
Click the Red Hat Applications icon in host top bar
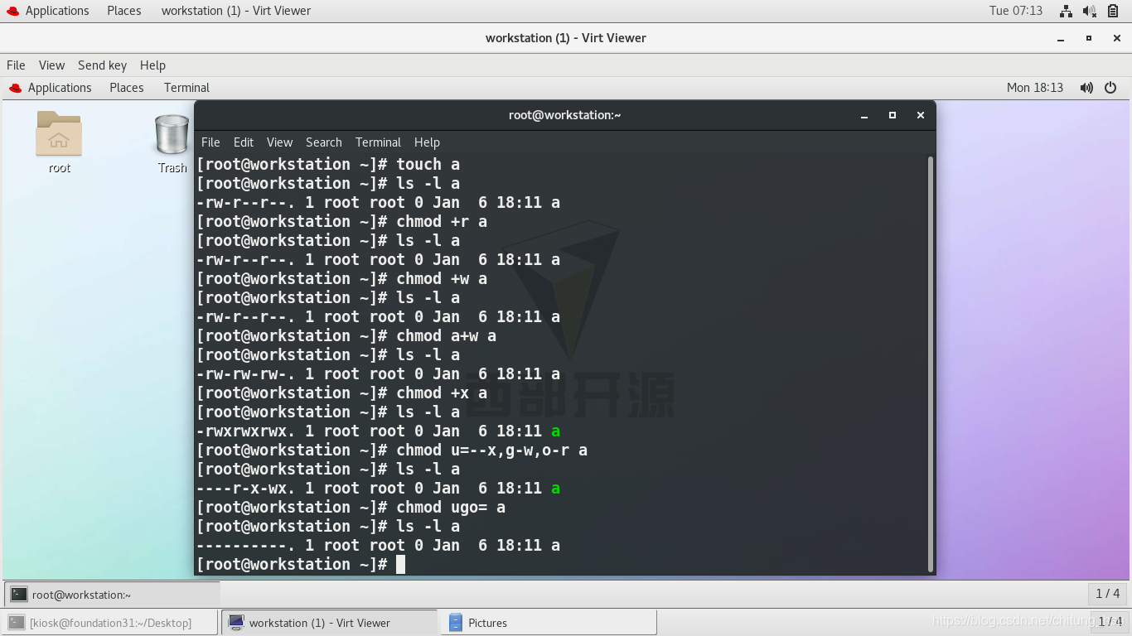(x=12, y=11)
